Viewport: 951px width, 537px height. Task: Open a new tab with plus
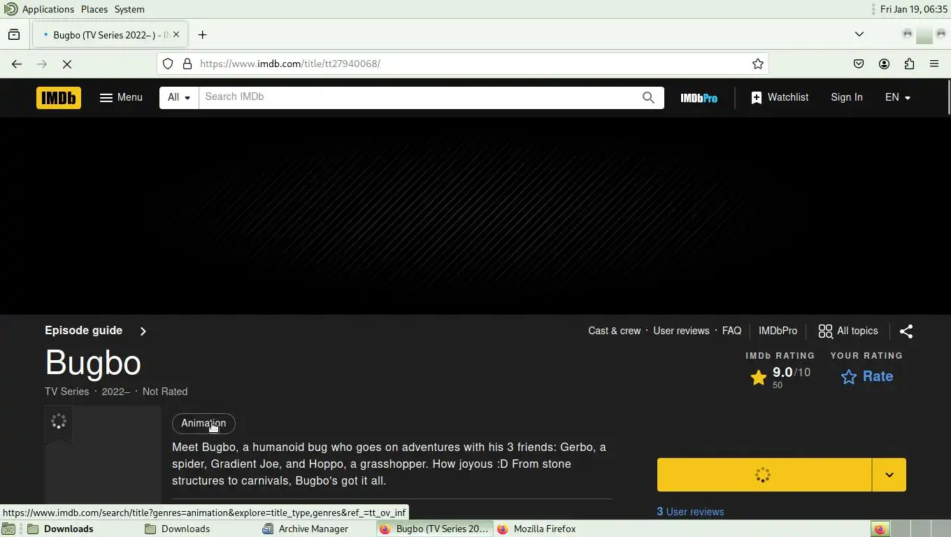202,35
